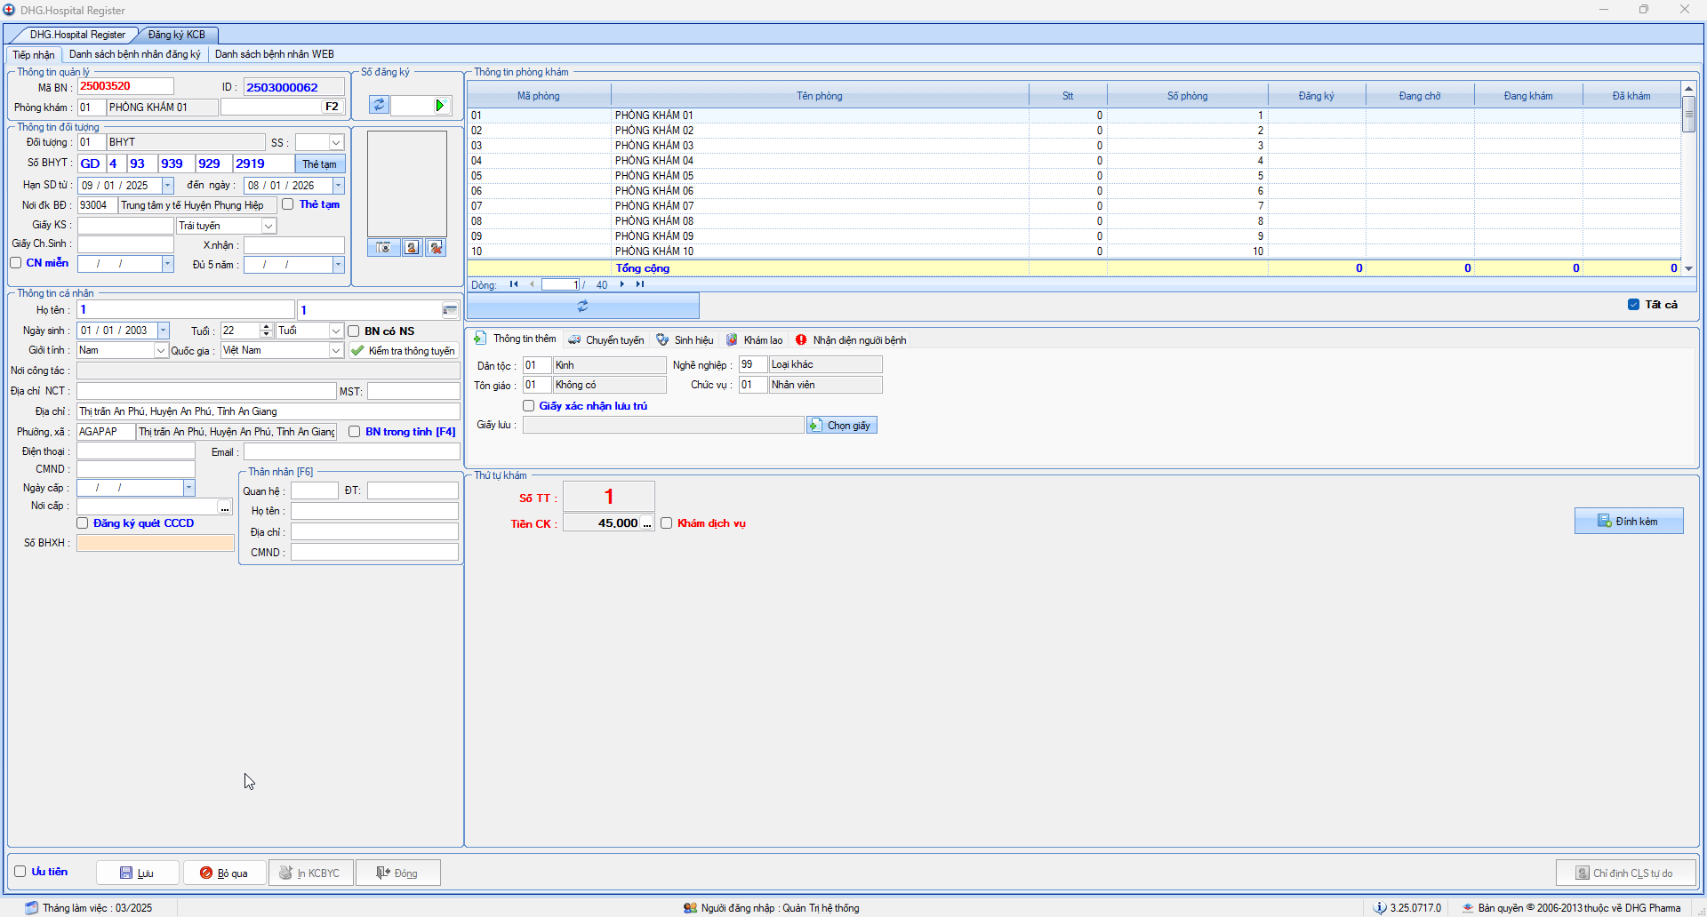Image resolution: width=1707 pixels, height=917 pixels.
Task: Expand Quốc gia Việt Nam dropdown
Action: [336, 351]
